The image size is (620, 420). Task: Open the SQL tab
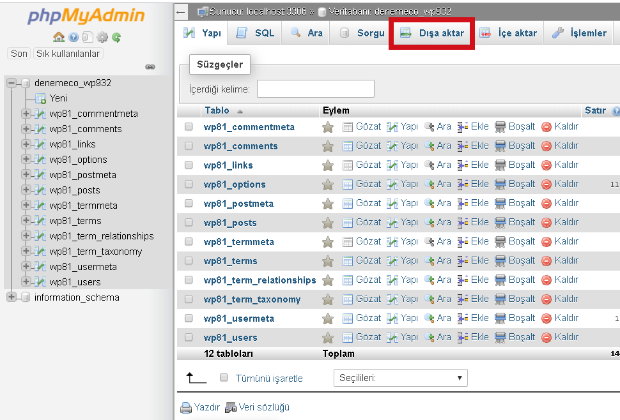click(x=254, y=33)
